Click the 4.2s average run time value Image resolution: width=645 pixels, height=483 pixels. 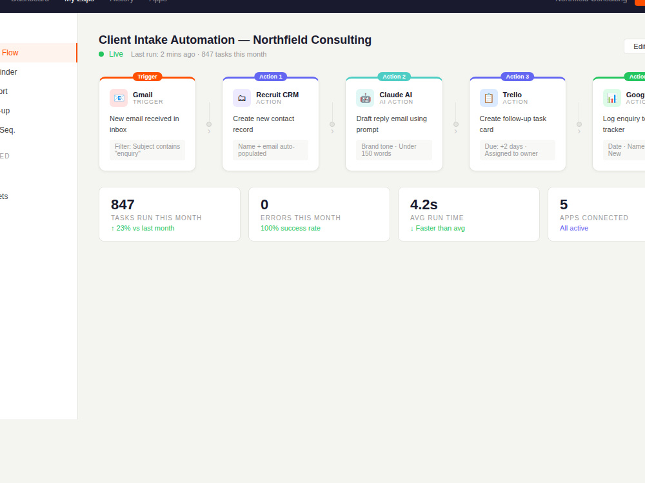coord(424,205)
